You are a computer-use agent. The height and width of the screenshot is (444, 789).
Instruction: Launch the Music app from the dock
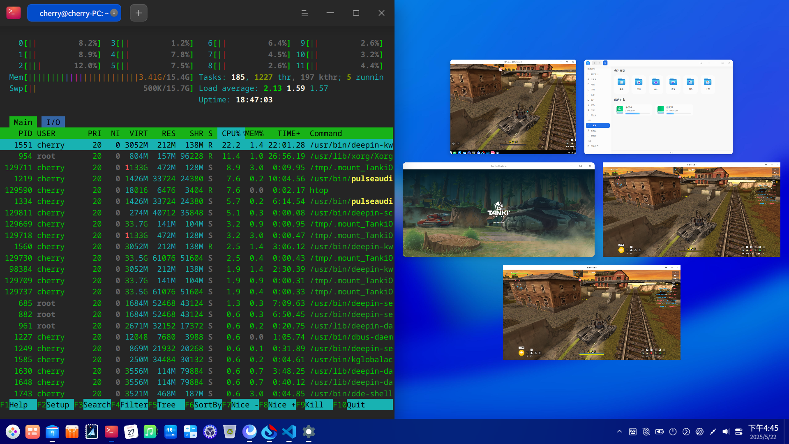tap(150, 432)
